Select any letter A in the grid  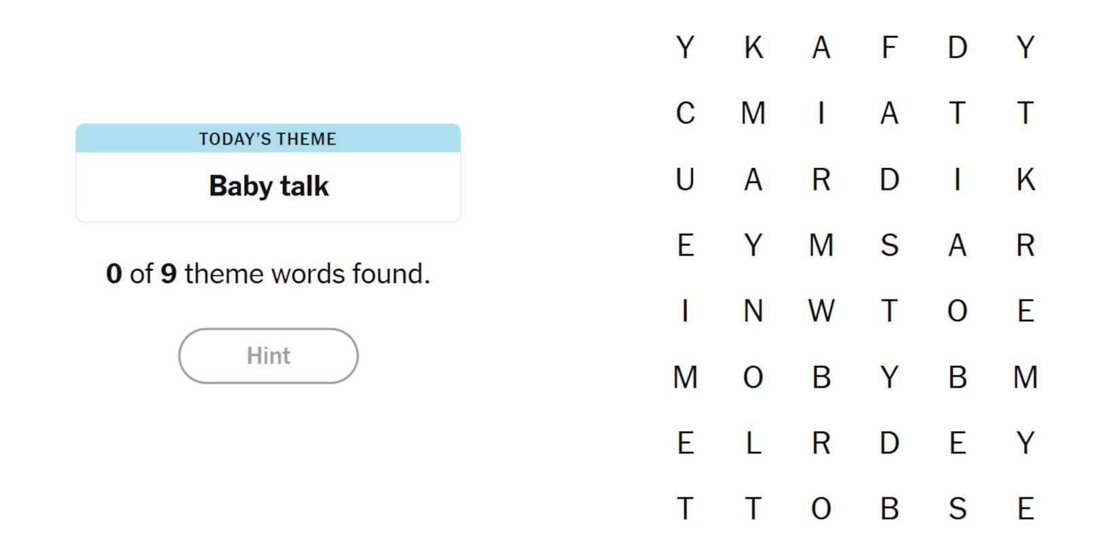(x=821, y=46)
